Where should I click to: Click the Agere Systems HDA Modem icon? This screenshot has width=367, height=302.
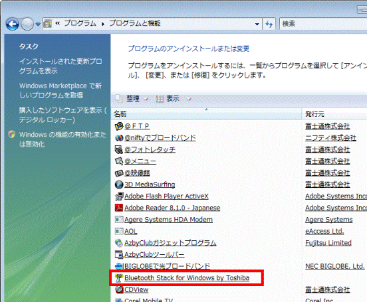click(119, 220)
